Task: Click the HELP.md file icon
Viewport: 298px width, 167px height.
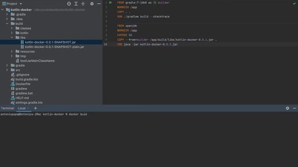Action: coord(13,98)
